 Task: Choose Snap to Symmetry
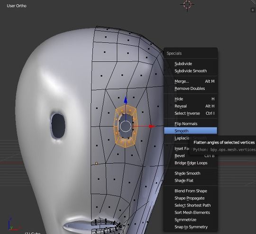[191, 227]
